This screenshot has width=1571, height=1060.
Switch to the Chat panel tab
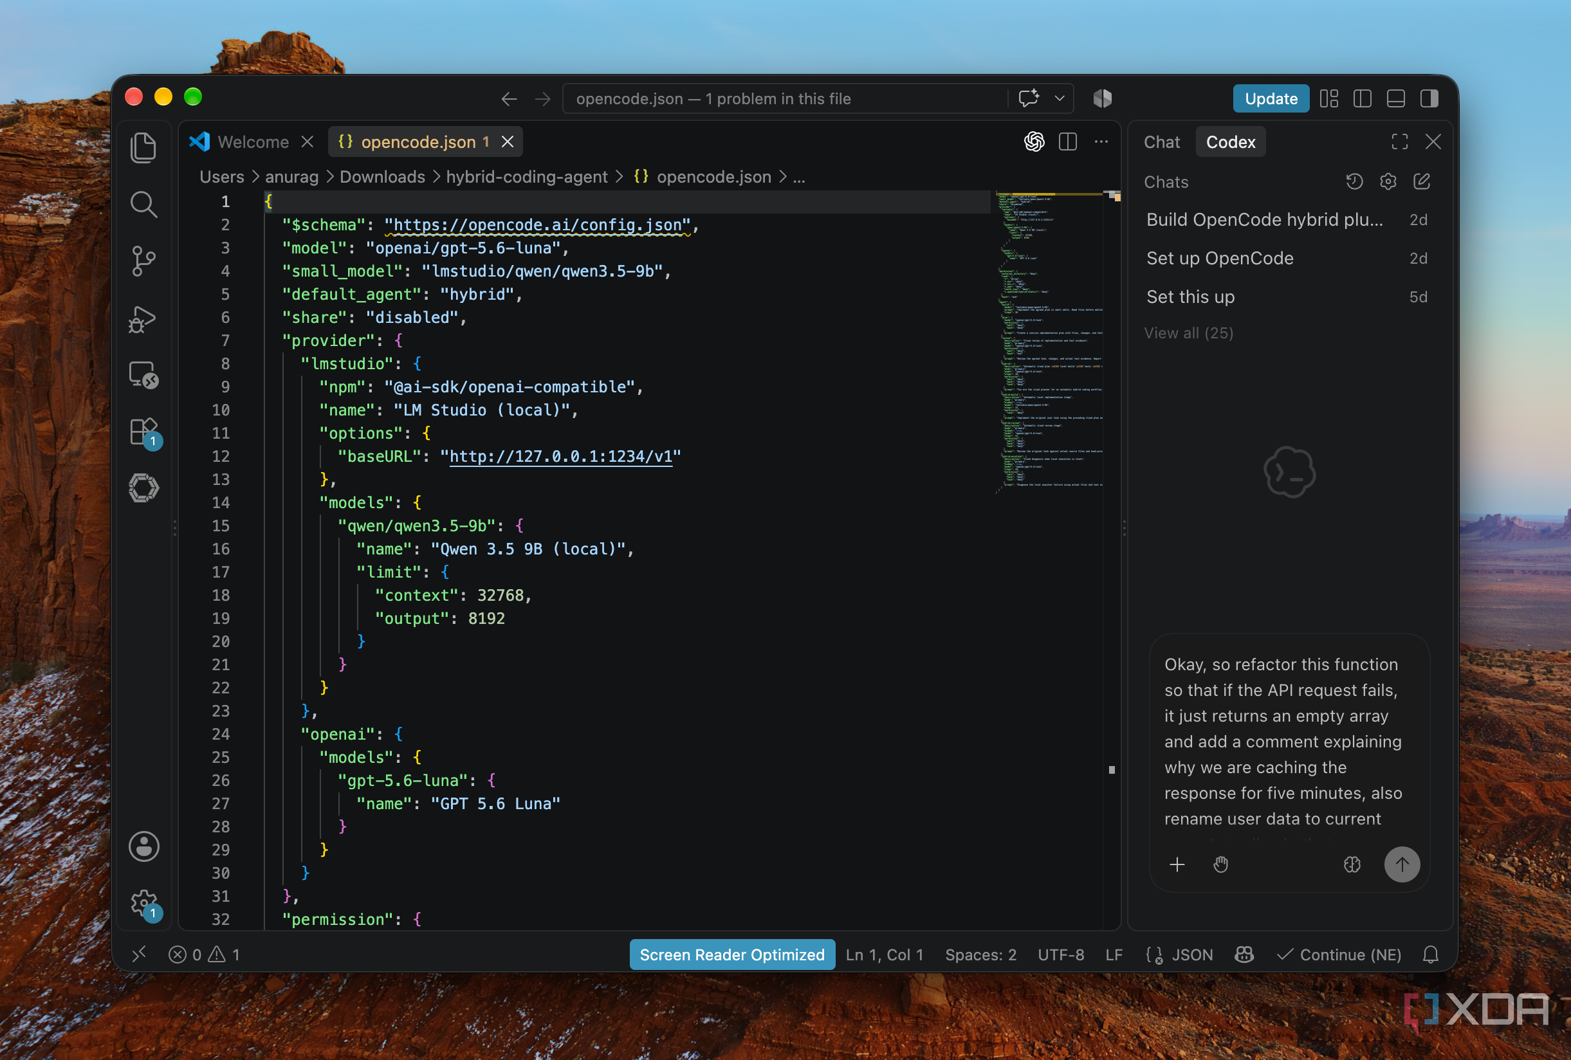click(1161, 142)
